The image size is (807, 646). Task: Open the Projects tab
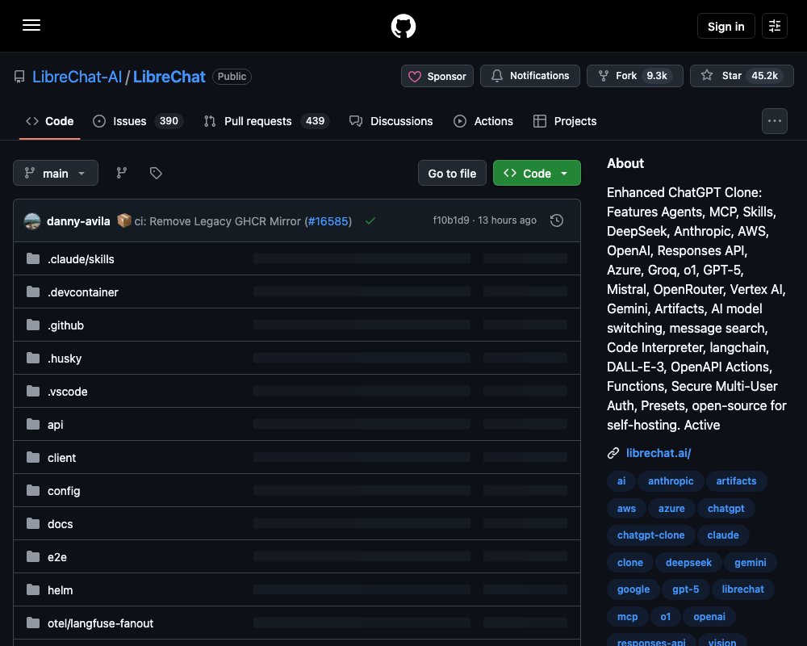pos(565,121)
